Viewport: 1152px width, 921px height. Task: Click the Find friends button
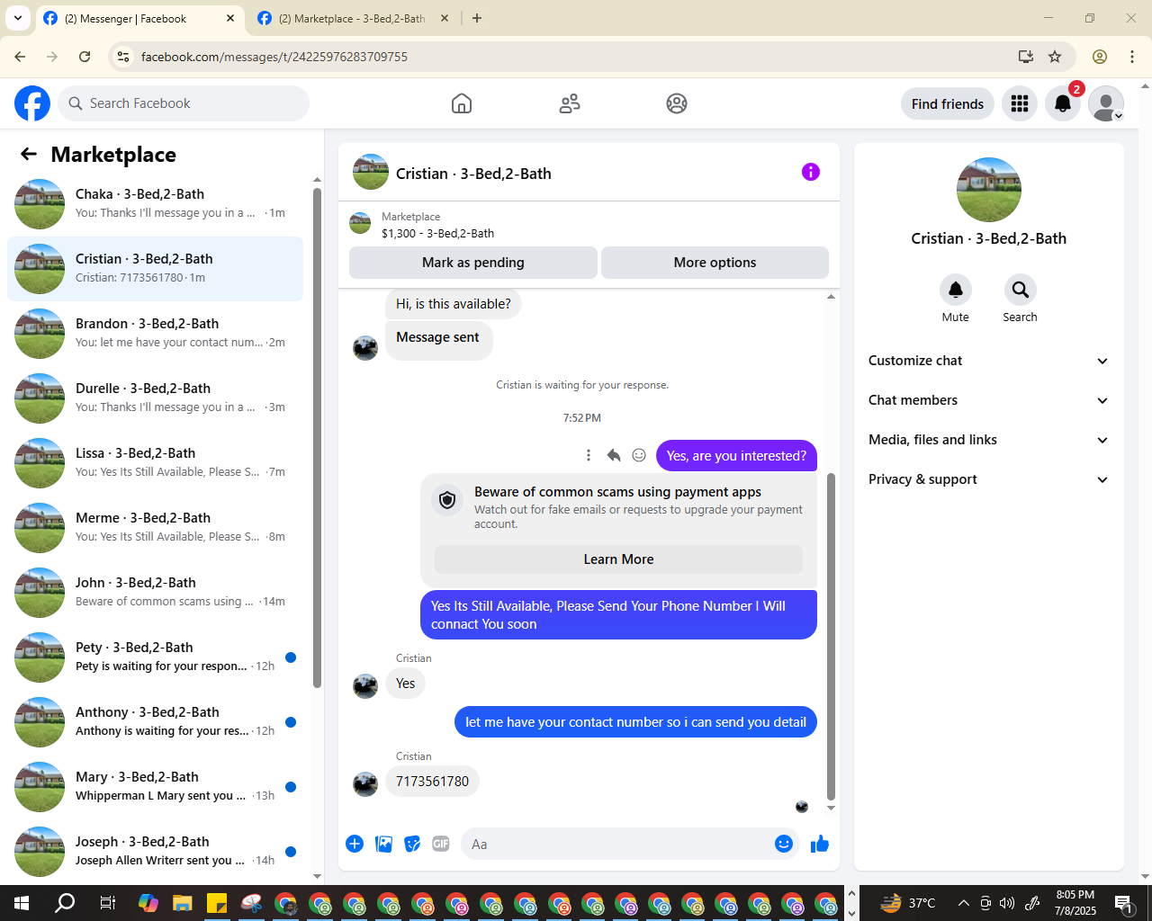tap(948, 103)
